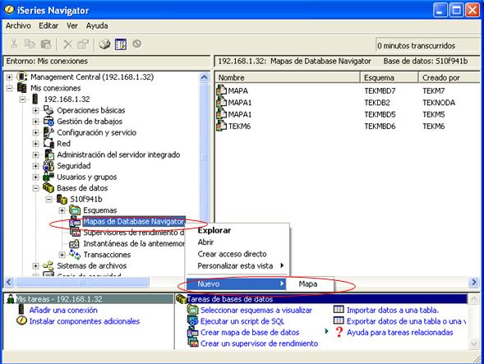Click the S10f941b database icon
Image resolution: width=484 pixels, height=364 pixels.
[x=62, y=199]
